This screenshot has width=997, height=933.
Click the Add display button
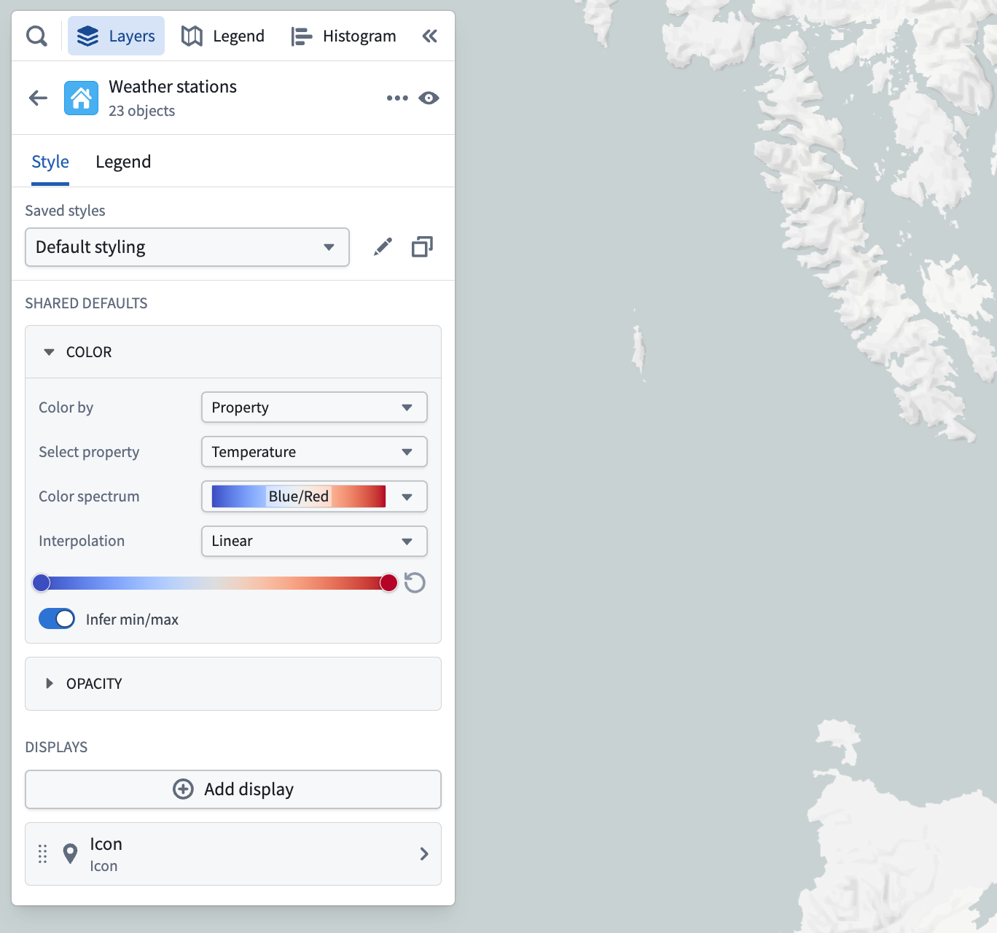click(x=233, y=789)
